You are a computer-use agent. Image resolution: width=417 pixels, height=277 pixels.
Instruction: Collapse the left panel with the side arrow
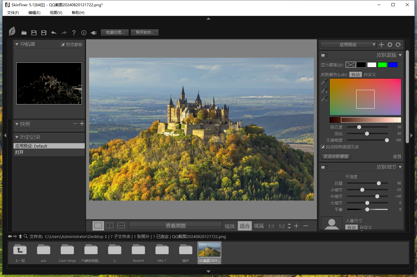[x=5, y=135]
